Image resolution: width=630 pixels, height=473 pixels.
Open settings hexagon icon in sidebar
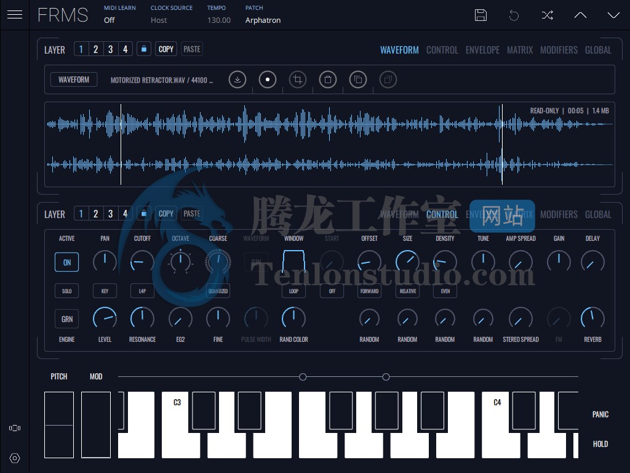coord(15,458)
